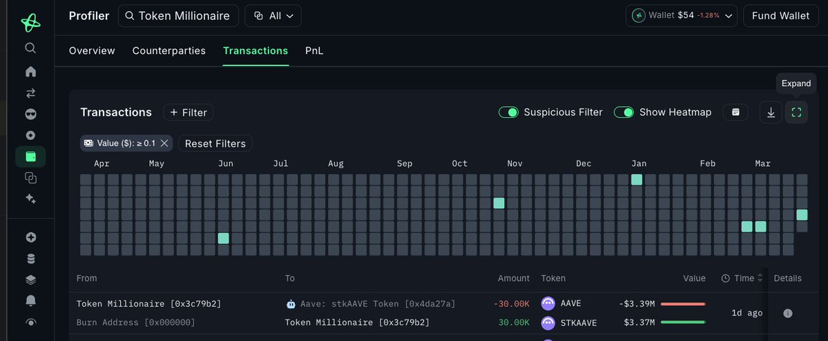Click the eye icon in sidebar
Image resolution: width=828 pixels, height=341 pixels.
pyautogui.click(x=30, y=322)
